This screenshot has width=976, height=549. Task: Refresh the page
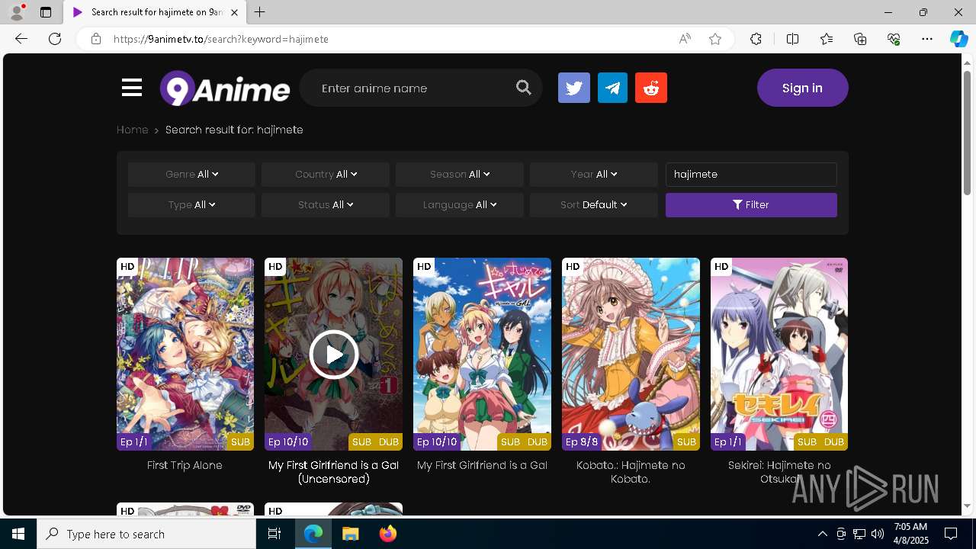coord(55,39)
